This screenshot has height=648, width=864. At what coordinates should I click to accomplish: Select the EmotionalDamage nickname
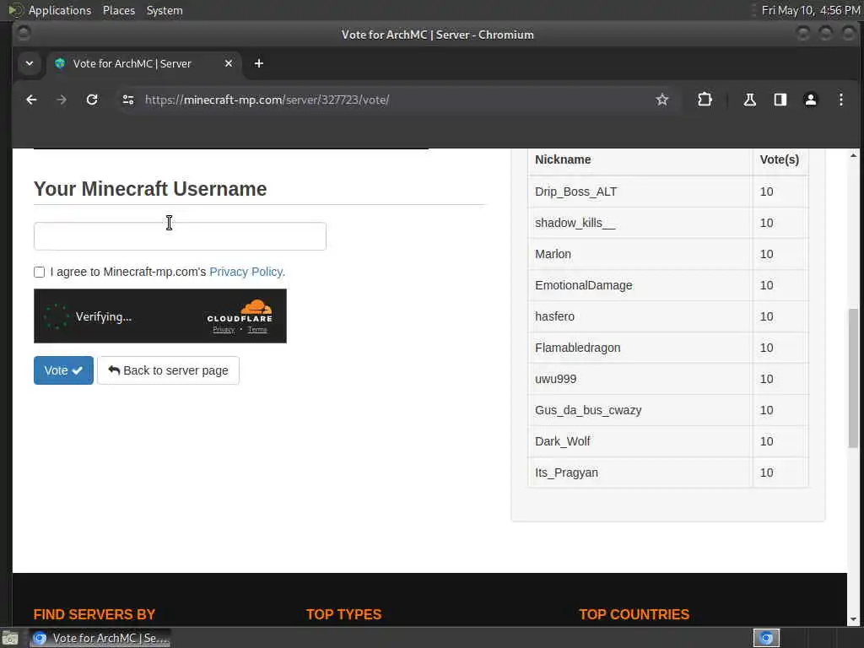[584, 285]
